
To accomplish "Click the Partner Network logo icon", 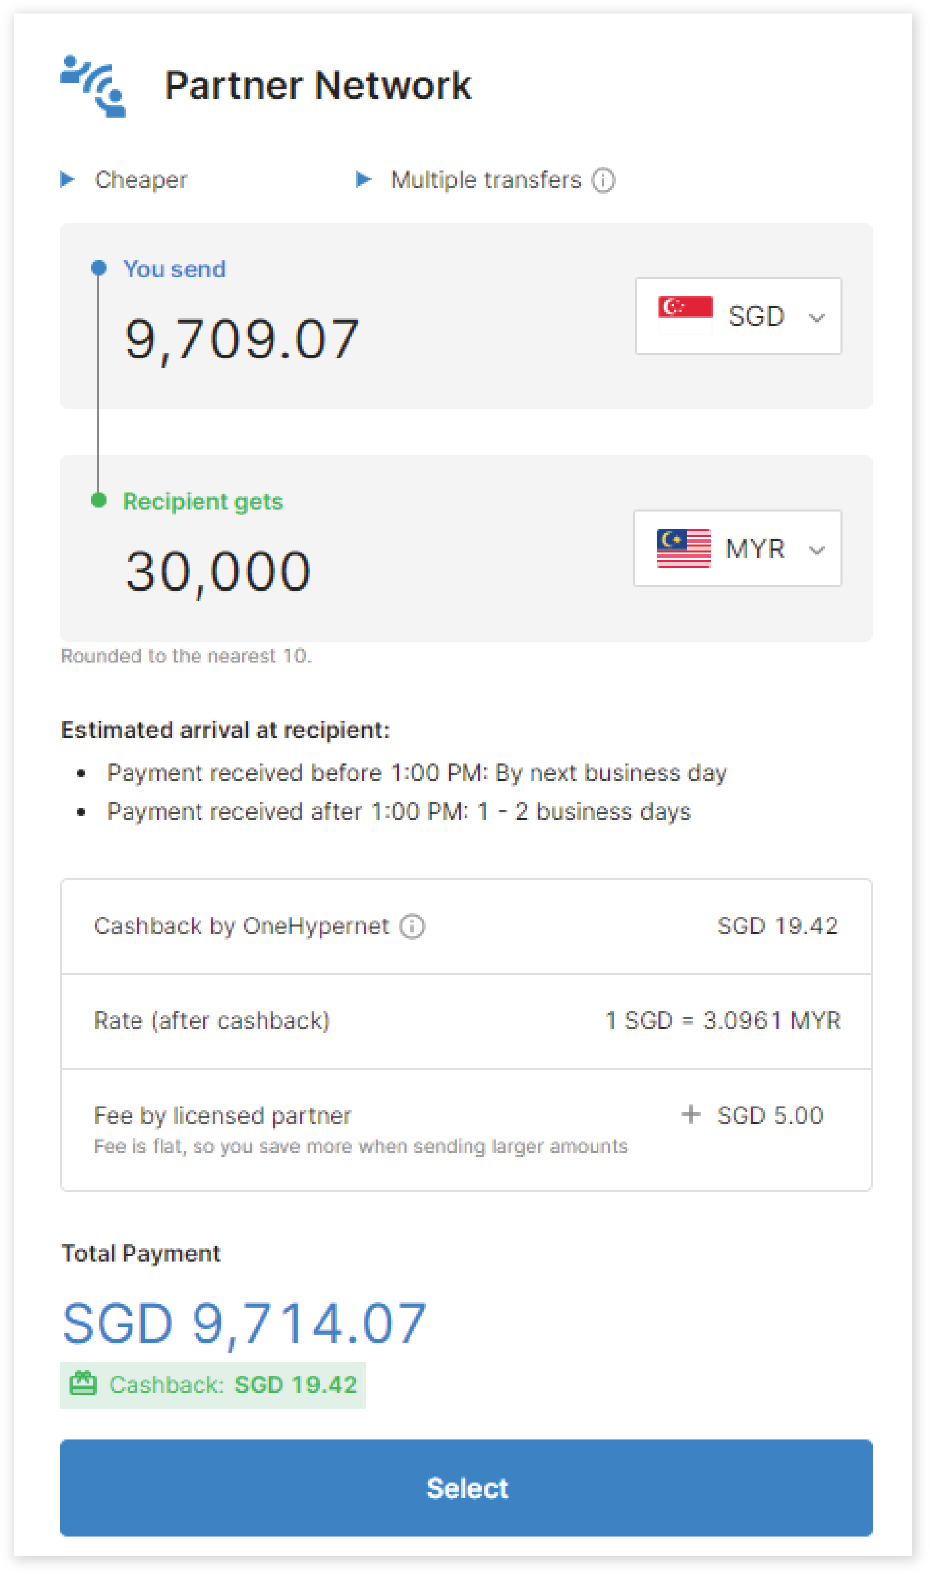I will 93,86.
